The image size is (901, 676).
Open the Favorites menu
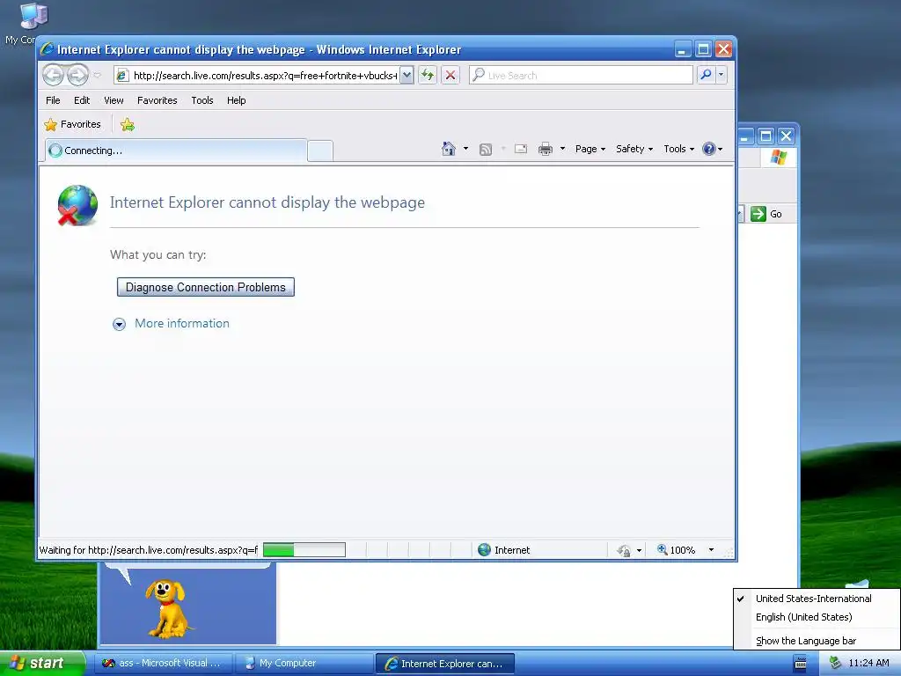[x=157, y=100]
